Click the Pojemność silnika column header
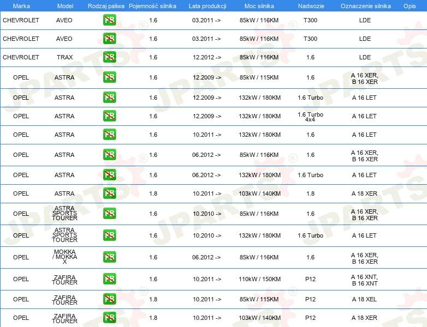Viewport: 427px width, 327px height. pyautogui.click(x=152, y=6)
